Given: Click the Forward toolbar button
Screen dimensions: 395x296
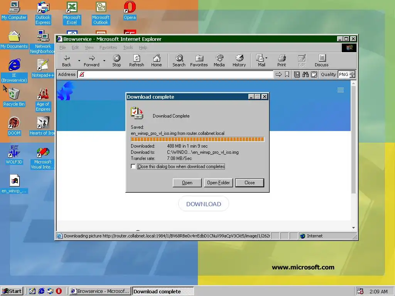Looking at the screenshot, I should [91, 61].
